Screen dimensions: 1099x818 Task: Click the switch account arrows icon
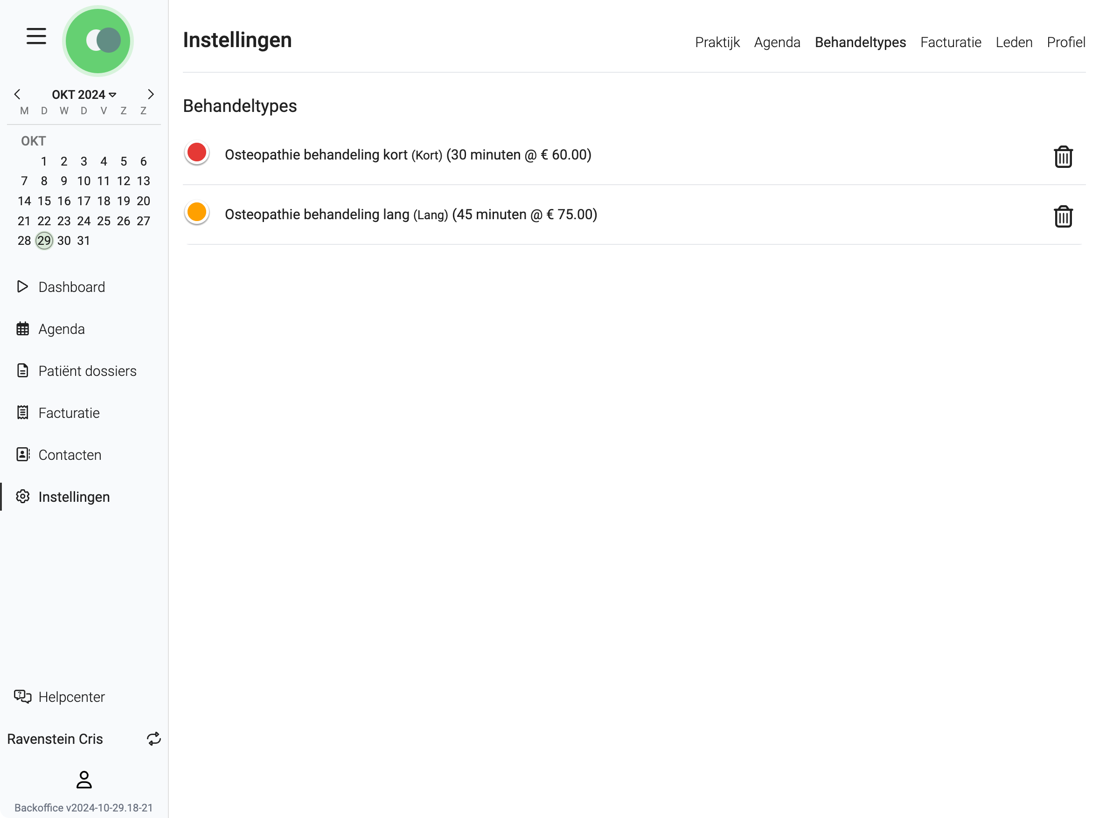[x=153, y=739]
